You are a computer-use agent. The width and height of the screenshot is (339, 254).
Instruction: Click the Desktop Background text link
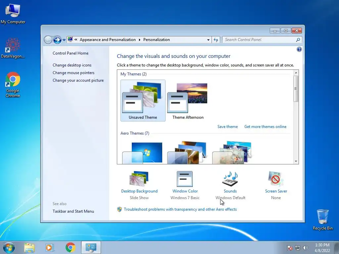[x=139, y=191]
